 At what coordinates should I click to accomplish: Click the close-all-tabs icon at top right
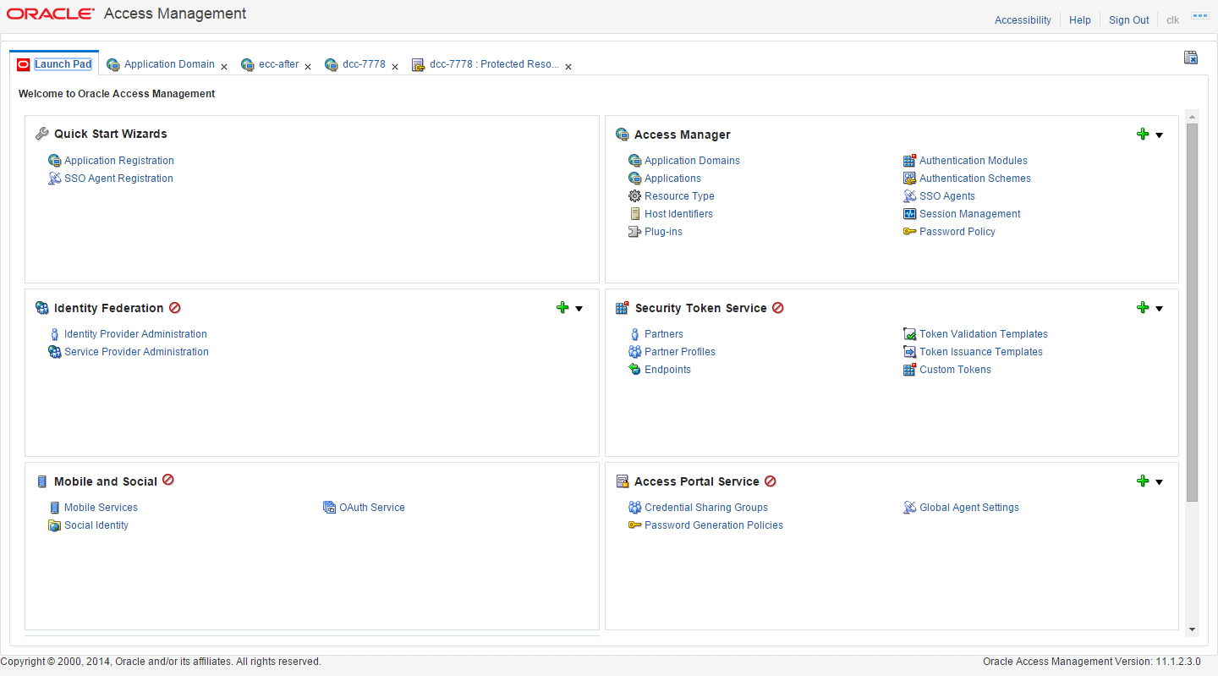tap(1191, 58)
